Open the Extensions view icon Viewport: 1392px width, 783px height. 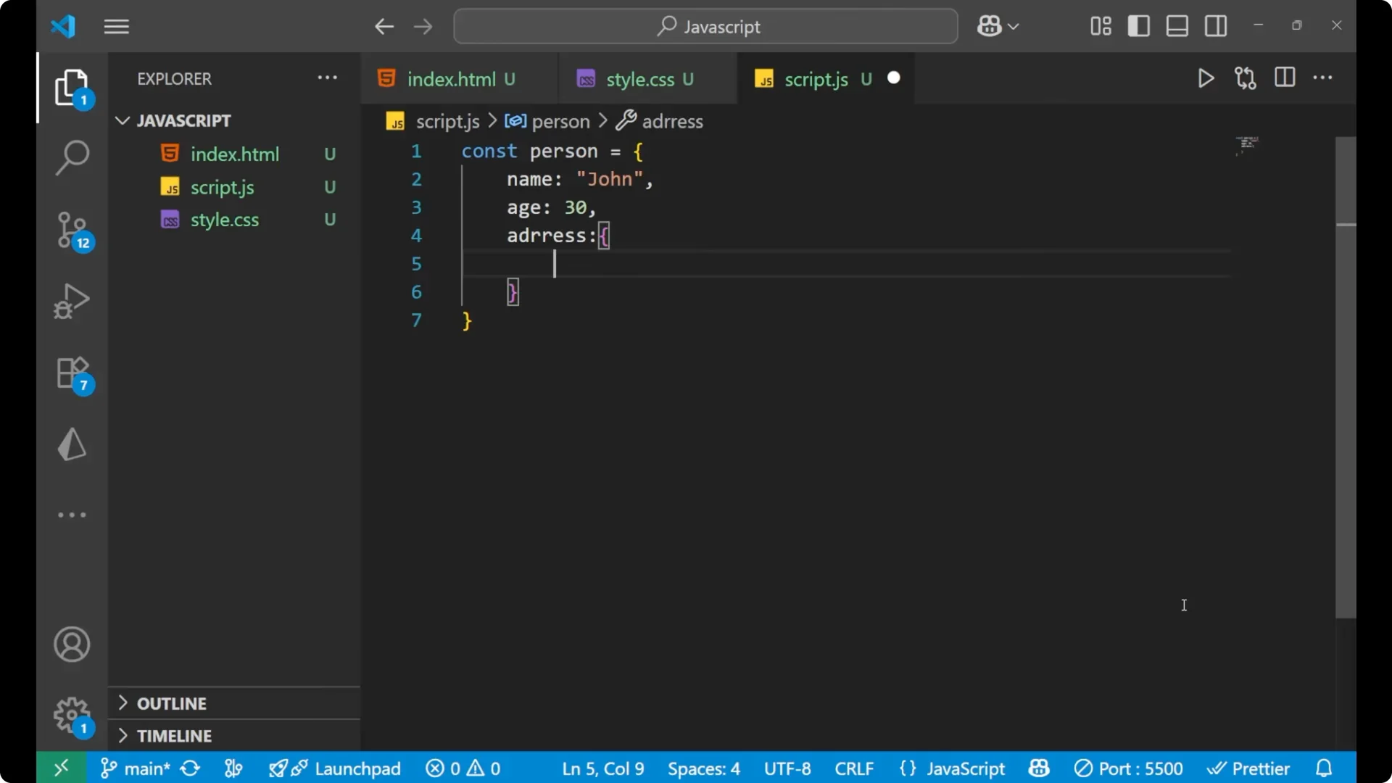pos(72,373)
